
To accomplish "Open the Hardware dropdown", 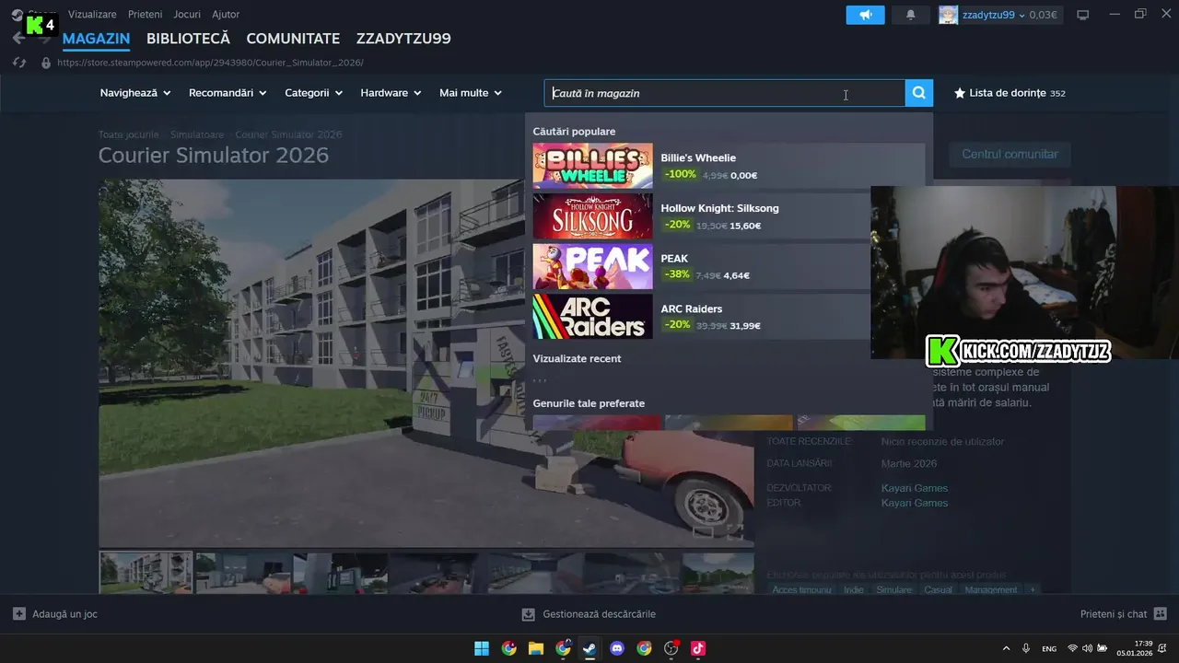I will point(391,93).
